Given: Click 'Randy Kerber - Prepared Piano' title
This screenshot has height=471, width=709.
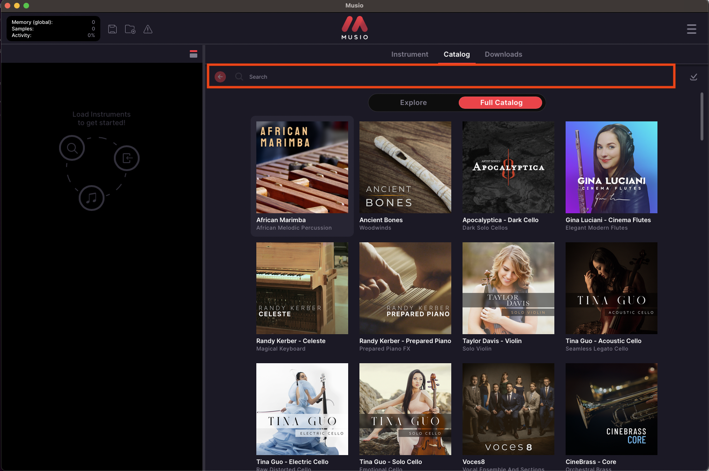Looking at the screenshot, I should (x=405, y=341).
